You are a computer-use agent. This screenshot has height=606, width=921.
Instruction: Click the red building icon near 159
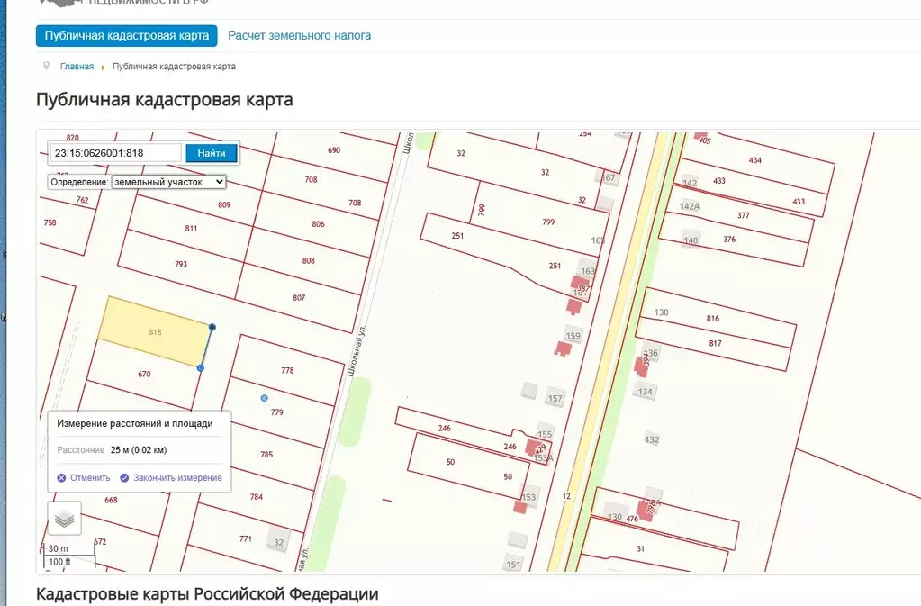pos(564,348)
